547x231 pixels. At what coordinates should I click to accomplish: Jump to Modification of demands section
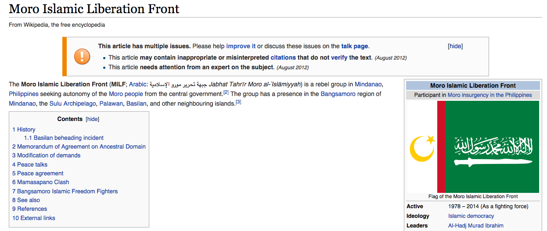coord(47,155)
